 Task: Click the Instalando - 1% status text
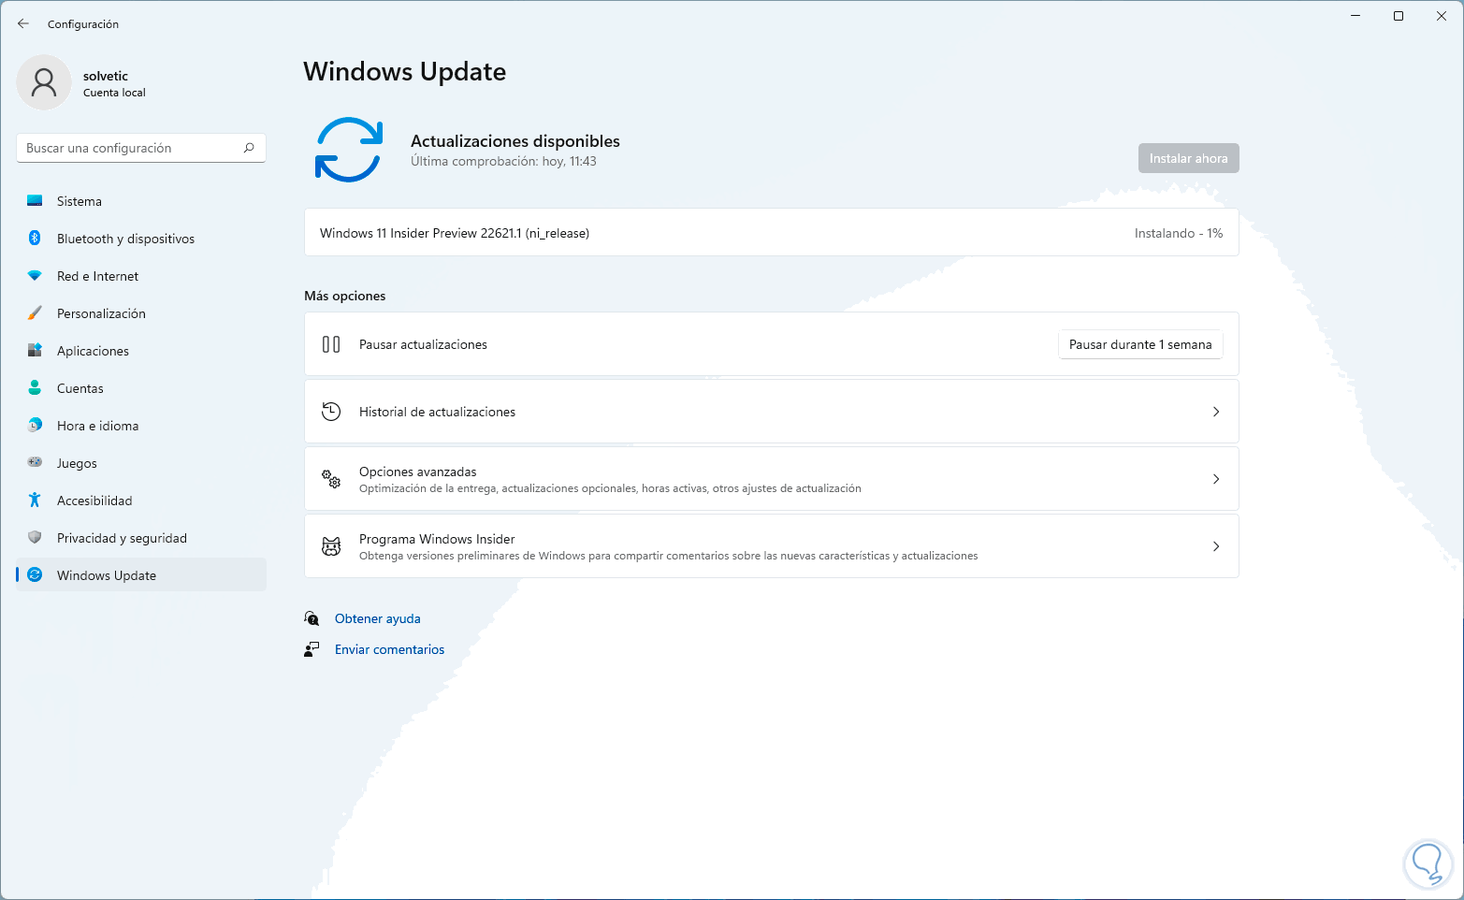(x=1179, y=233)
